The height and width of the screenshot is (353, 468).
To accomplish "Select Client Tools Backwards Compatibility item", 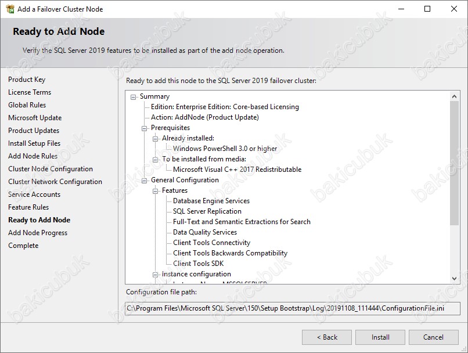I will click(x=230, y=253).
